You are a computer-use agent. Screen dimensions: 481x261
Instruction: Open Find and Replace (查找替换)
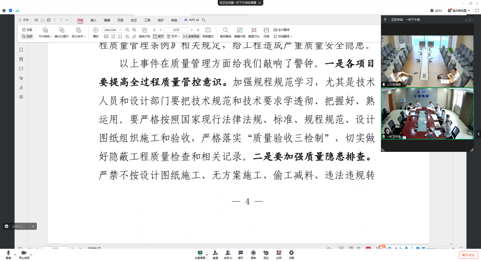[225, 30]
